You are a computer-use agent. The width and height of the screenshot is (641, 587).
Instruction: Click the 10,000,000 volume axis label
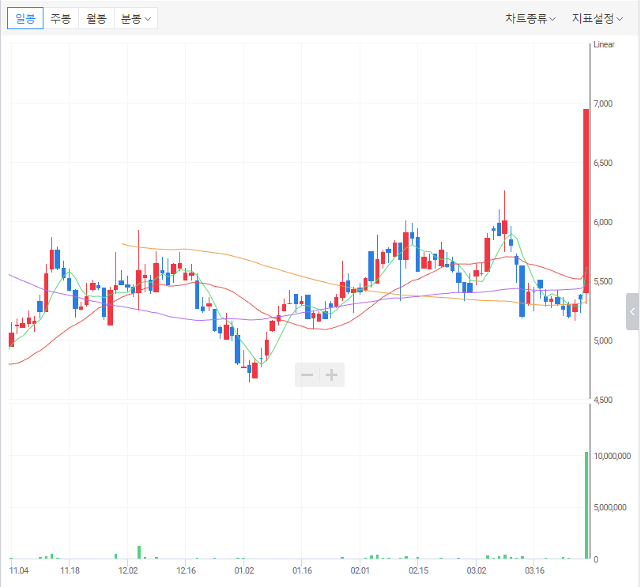tap(612, 456)
